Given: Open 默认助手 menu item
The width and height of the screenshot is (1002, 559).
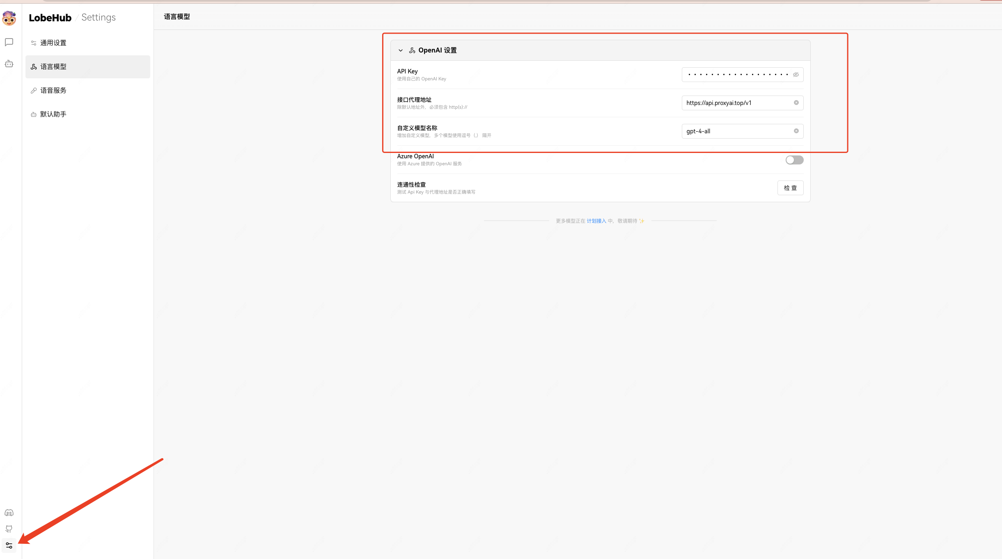Looking at the screenshot, I should click(x=53, y=114).
